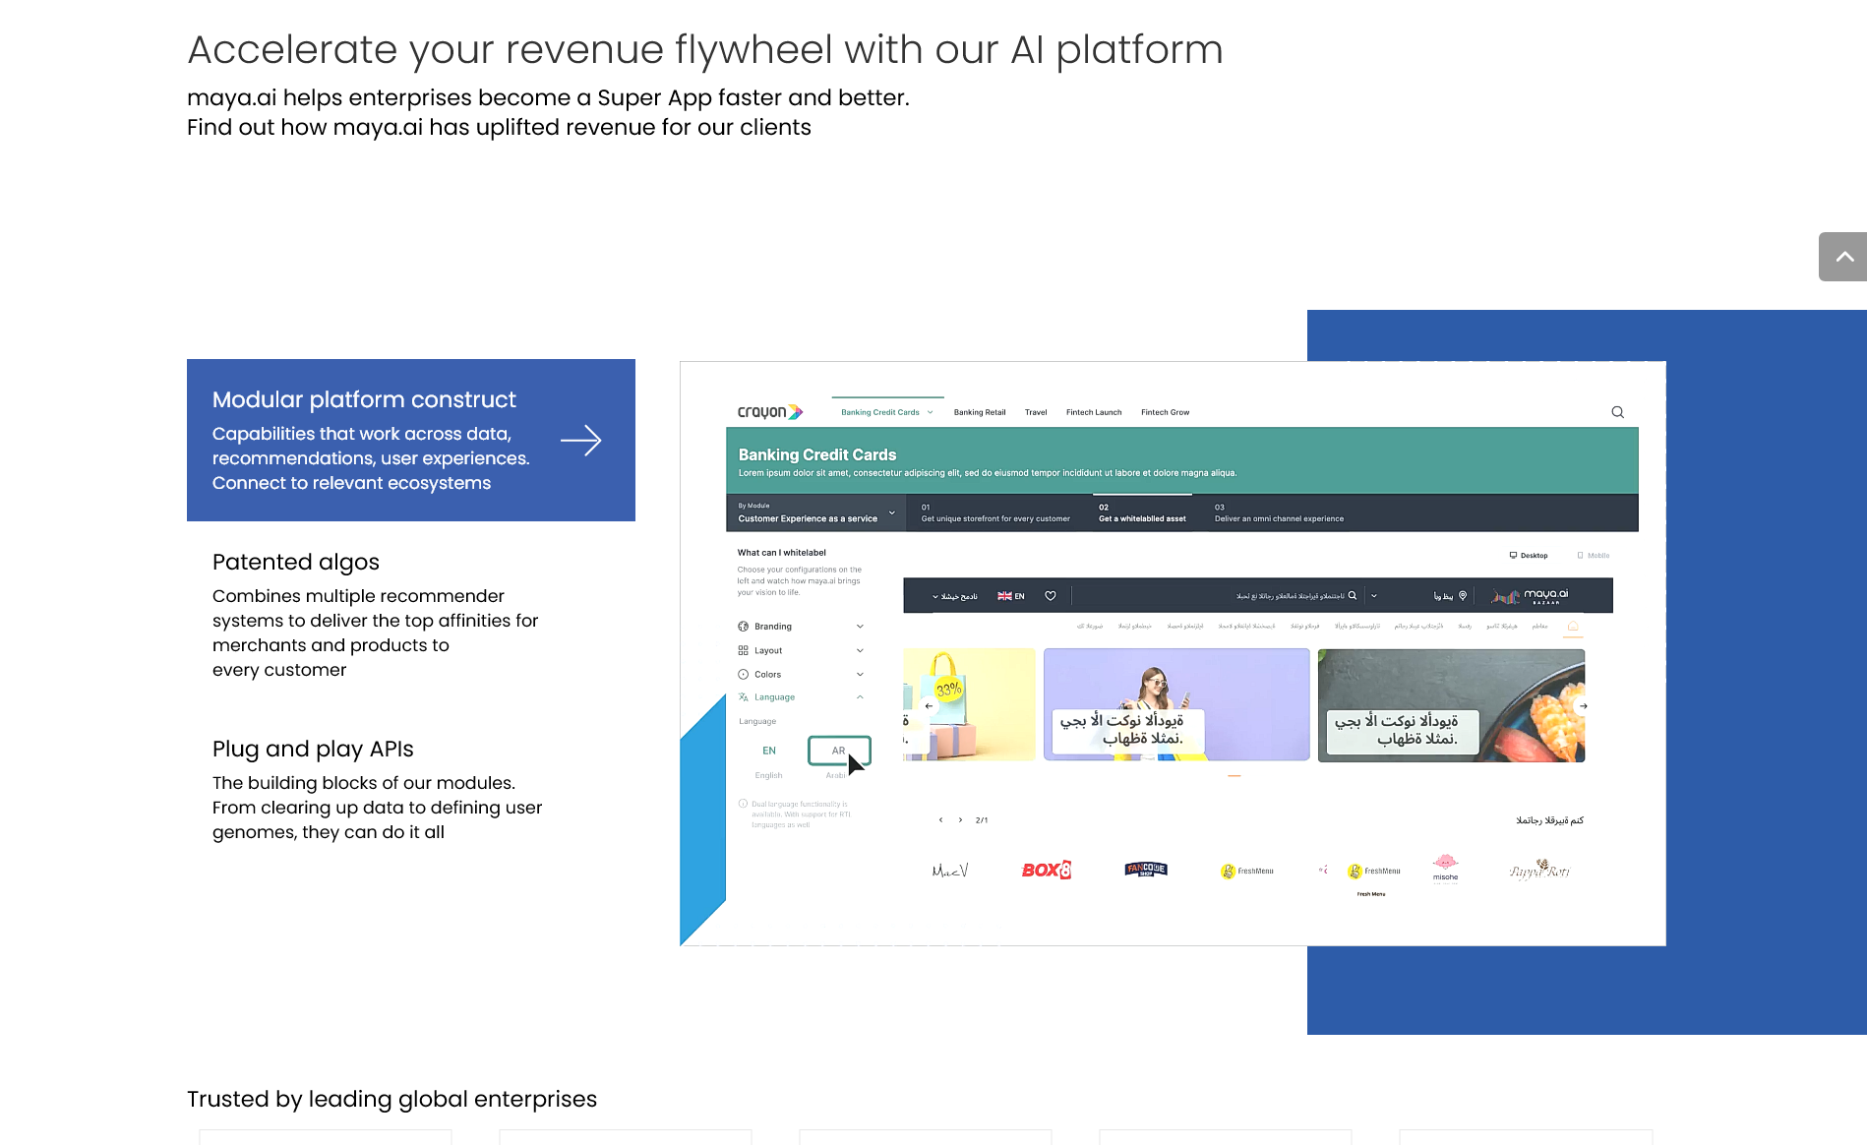The width and height of the screenshot is (1867, 1145).
Task: Expand the Branding section
Action: [x=800, y=627]
